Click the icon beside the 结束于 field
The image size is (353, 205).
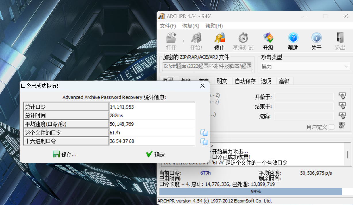(342, 106)
